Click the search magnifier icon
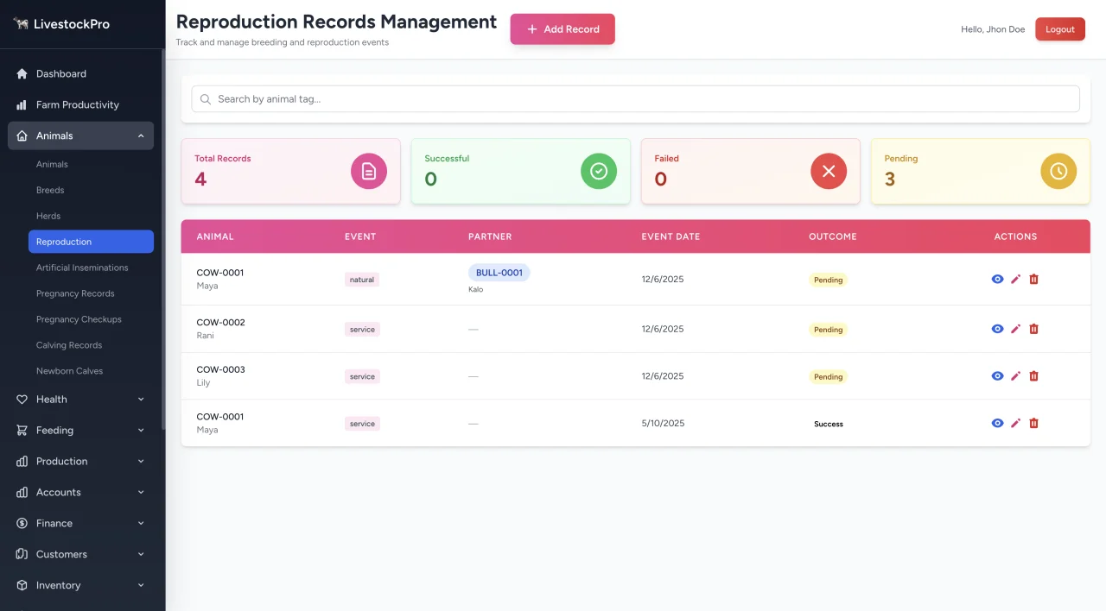 pyautogui.click(x=206, y=99)
